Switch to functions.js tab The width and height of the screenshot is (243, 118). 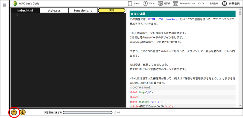pos(83,11)
